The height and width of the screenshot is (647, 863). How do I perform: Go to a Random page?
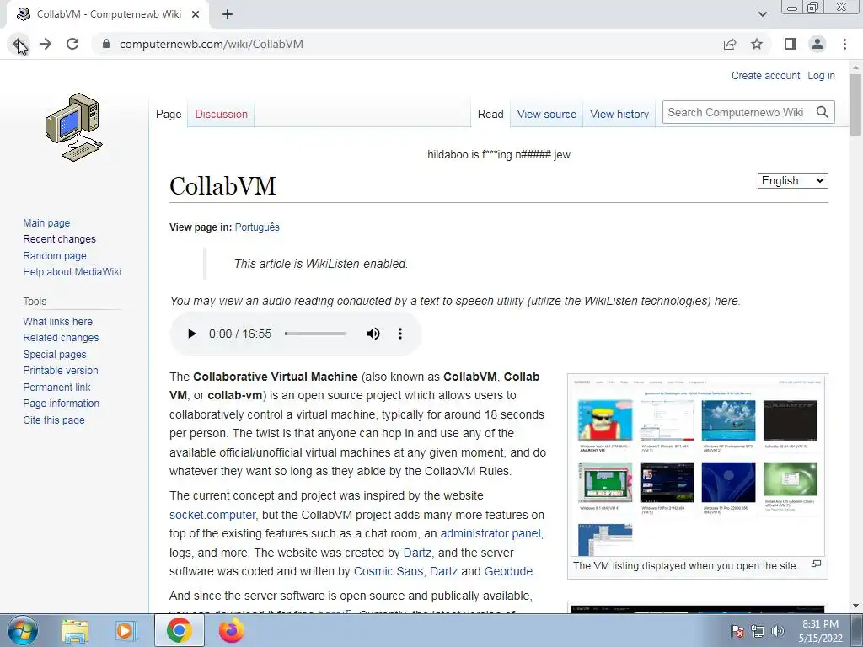click(55, 255)
